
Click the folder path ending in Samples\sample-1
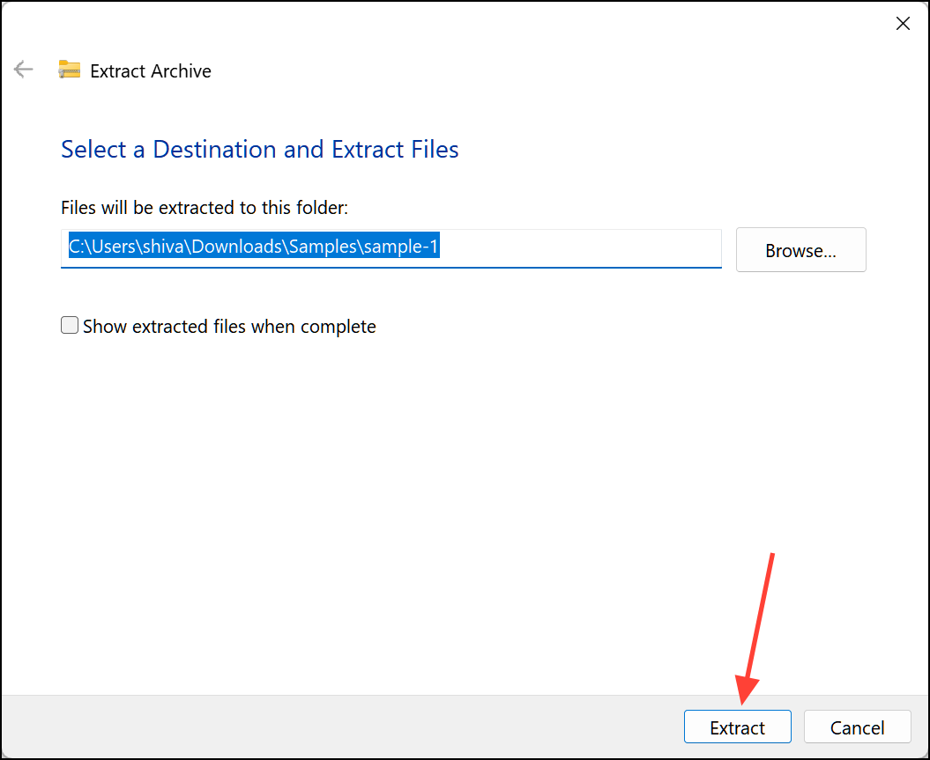click(253, 247)
